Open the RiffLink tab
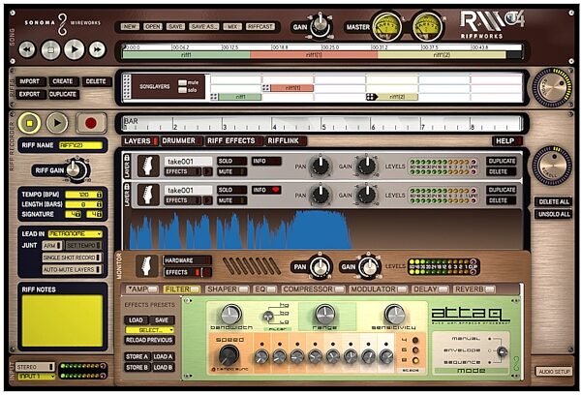The width and height of the screenshot is (581, 395). coord(287,140)
